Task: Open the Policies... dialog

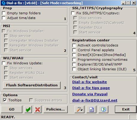Action: point(56,109)
